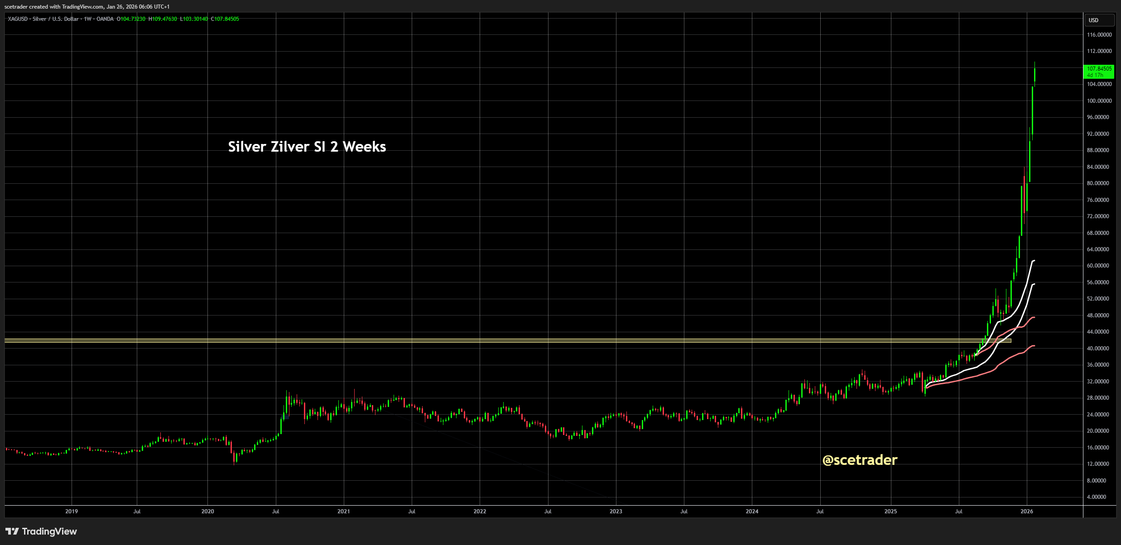Click the 100.00000 price scale label
Screen dimensions: 1121x545
(1099, 101)
